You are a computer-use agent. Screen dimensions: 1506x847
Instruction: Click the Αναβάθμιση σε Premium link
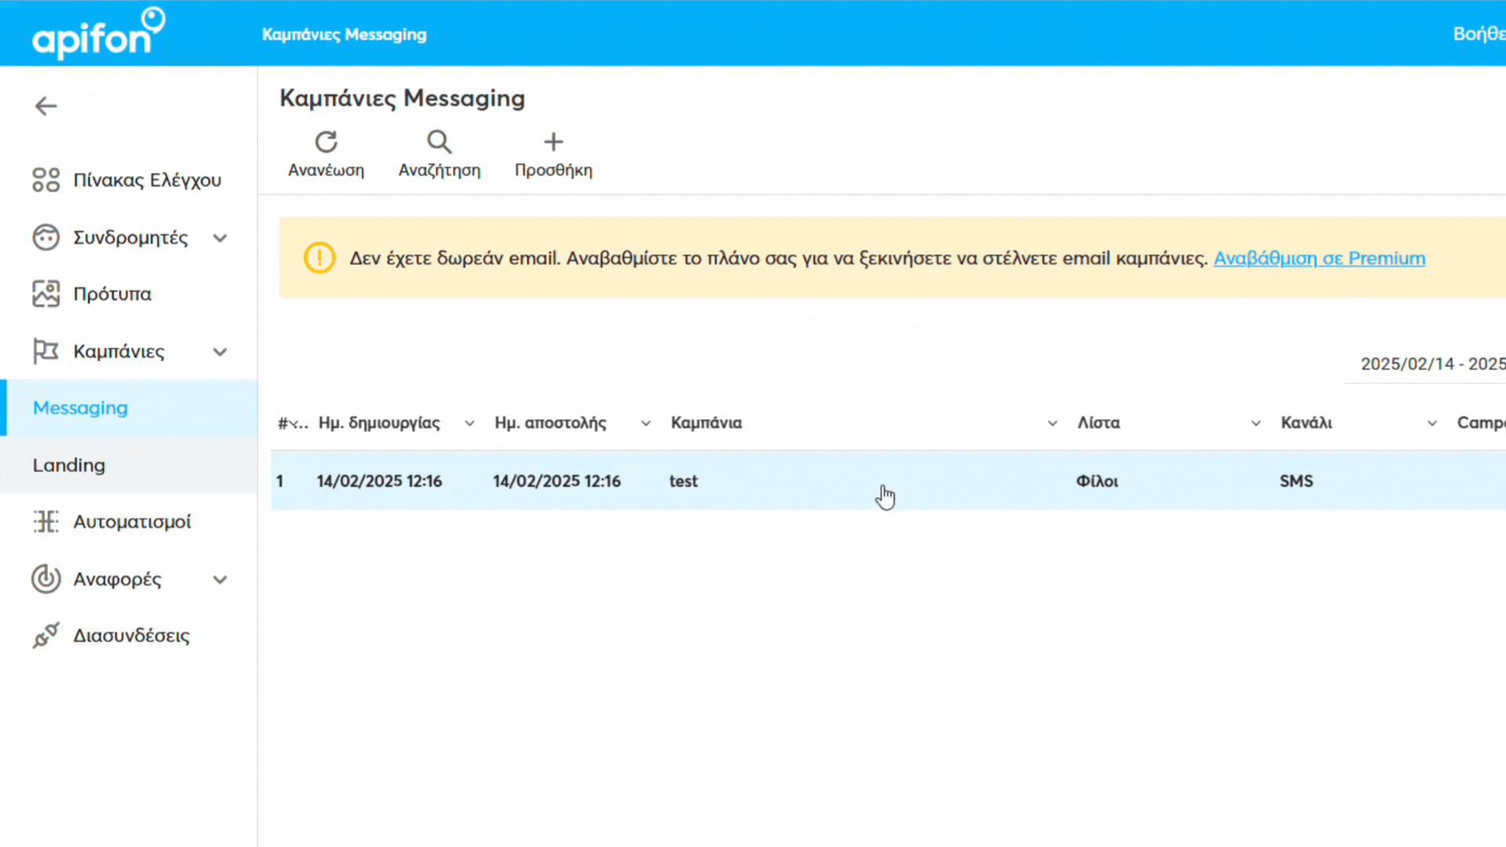(1319, 258)
